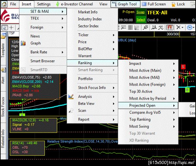Open Most Active (Main) submenu
Screen dimensions: 196x166
coord(148,71)
